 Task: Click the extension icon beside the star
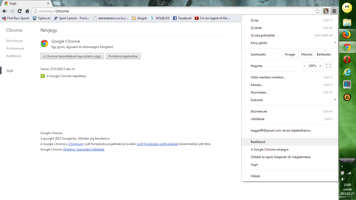(x=326, y=11)
